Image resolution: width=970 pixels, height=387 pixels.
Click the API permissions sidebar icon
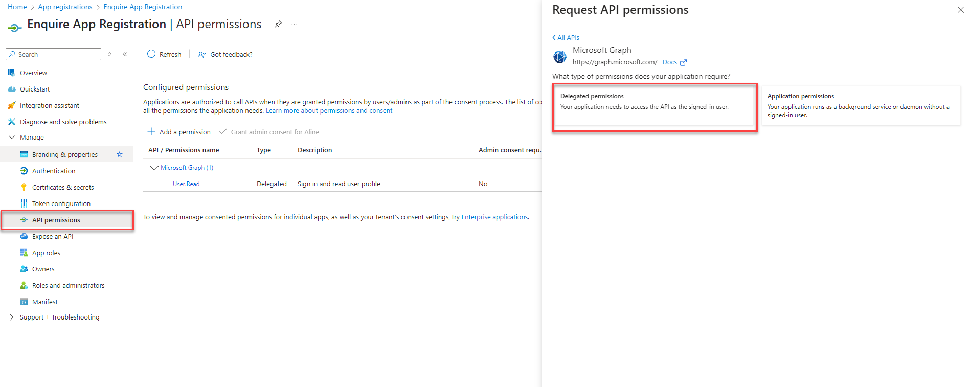point(24,220)
